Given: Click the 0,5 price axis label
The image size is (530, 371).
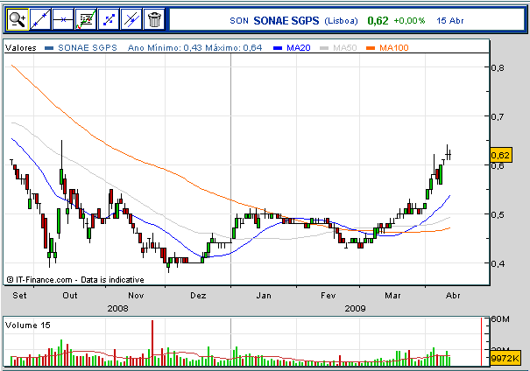Looking at the screenshot, I should click(498, 214).
